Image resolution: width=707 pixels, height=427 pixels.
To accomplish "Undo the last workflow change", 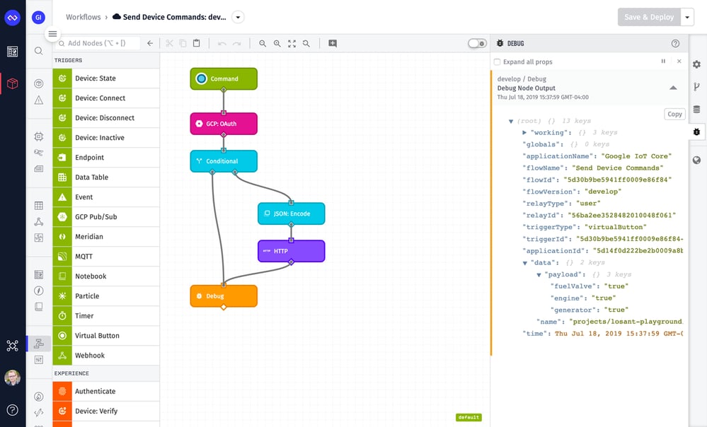I will pos(222,43).
